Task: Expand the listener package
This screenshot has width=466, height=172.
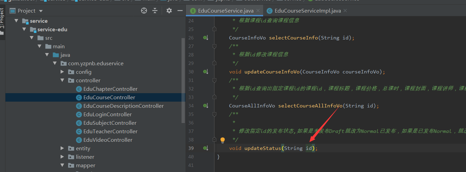Action: point(62,157)
